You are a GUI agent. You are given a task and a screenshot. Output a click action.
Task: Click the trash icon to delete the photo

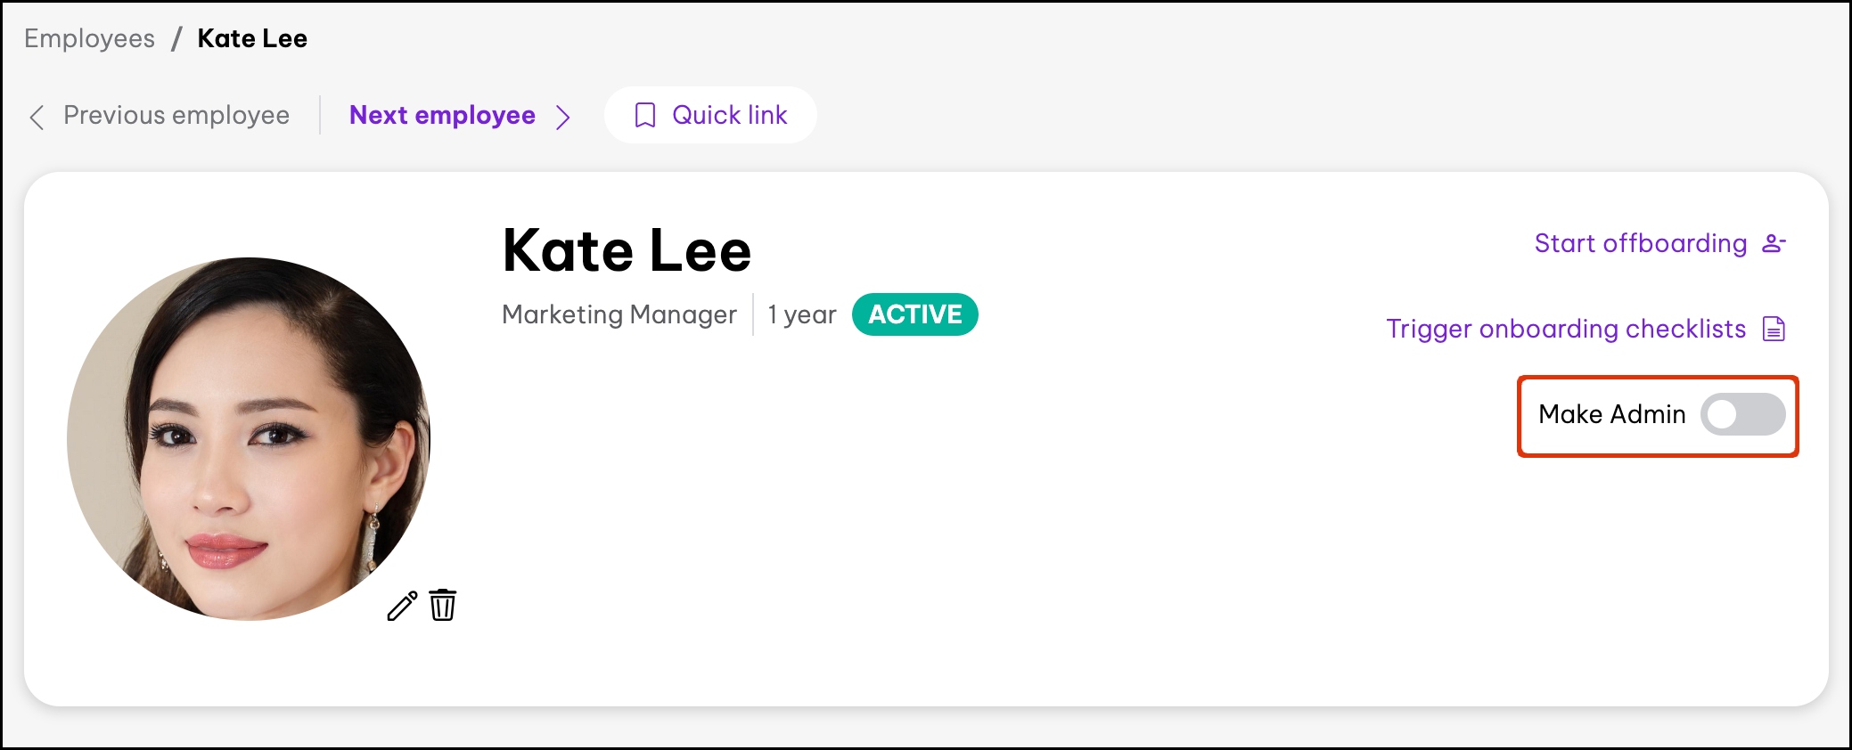click(x=443, y=605)
